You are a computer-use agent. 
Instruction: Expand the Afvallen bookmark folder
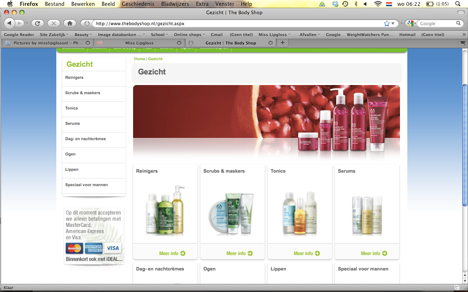pos(310,35)
